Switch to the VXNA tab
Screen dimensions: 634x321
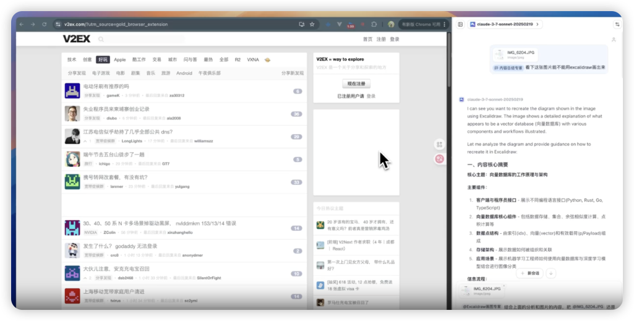pos(253,59)
